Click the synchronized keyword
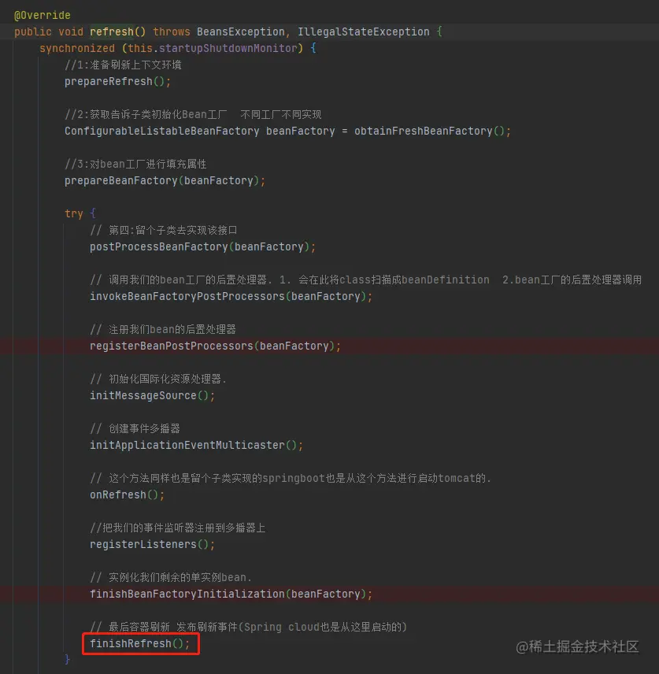Viewport: 659px width, 674px height. pos(77,48)
